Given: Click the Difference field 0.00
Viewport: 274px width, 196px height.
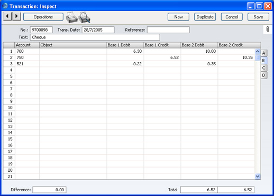Looking at the screenshot, I should [x=50, y=190].
